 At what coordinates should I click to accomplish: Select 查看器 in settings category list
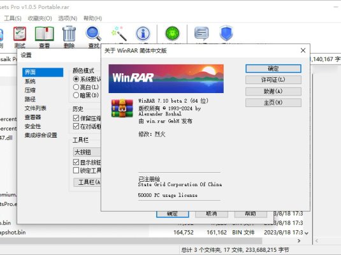(33, 117)
